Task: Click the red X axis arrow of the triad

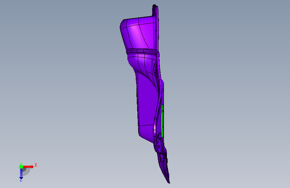Action: pyautogui.click(x=28, y=167)
